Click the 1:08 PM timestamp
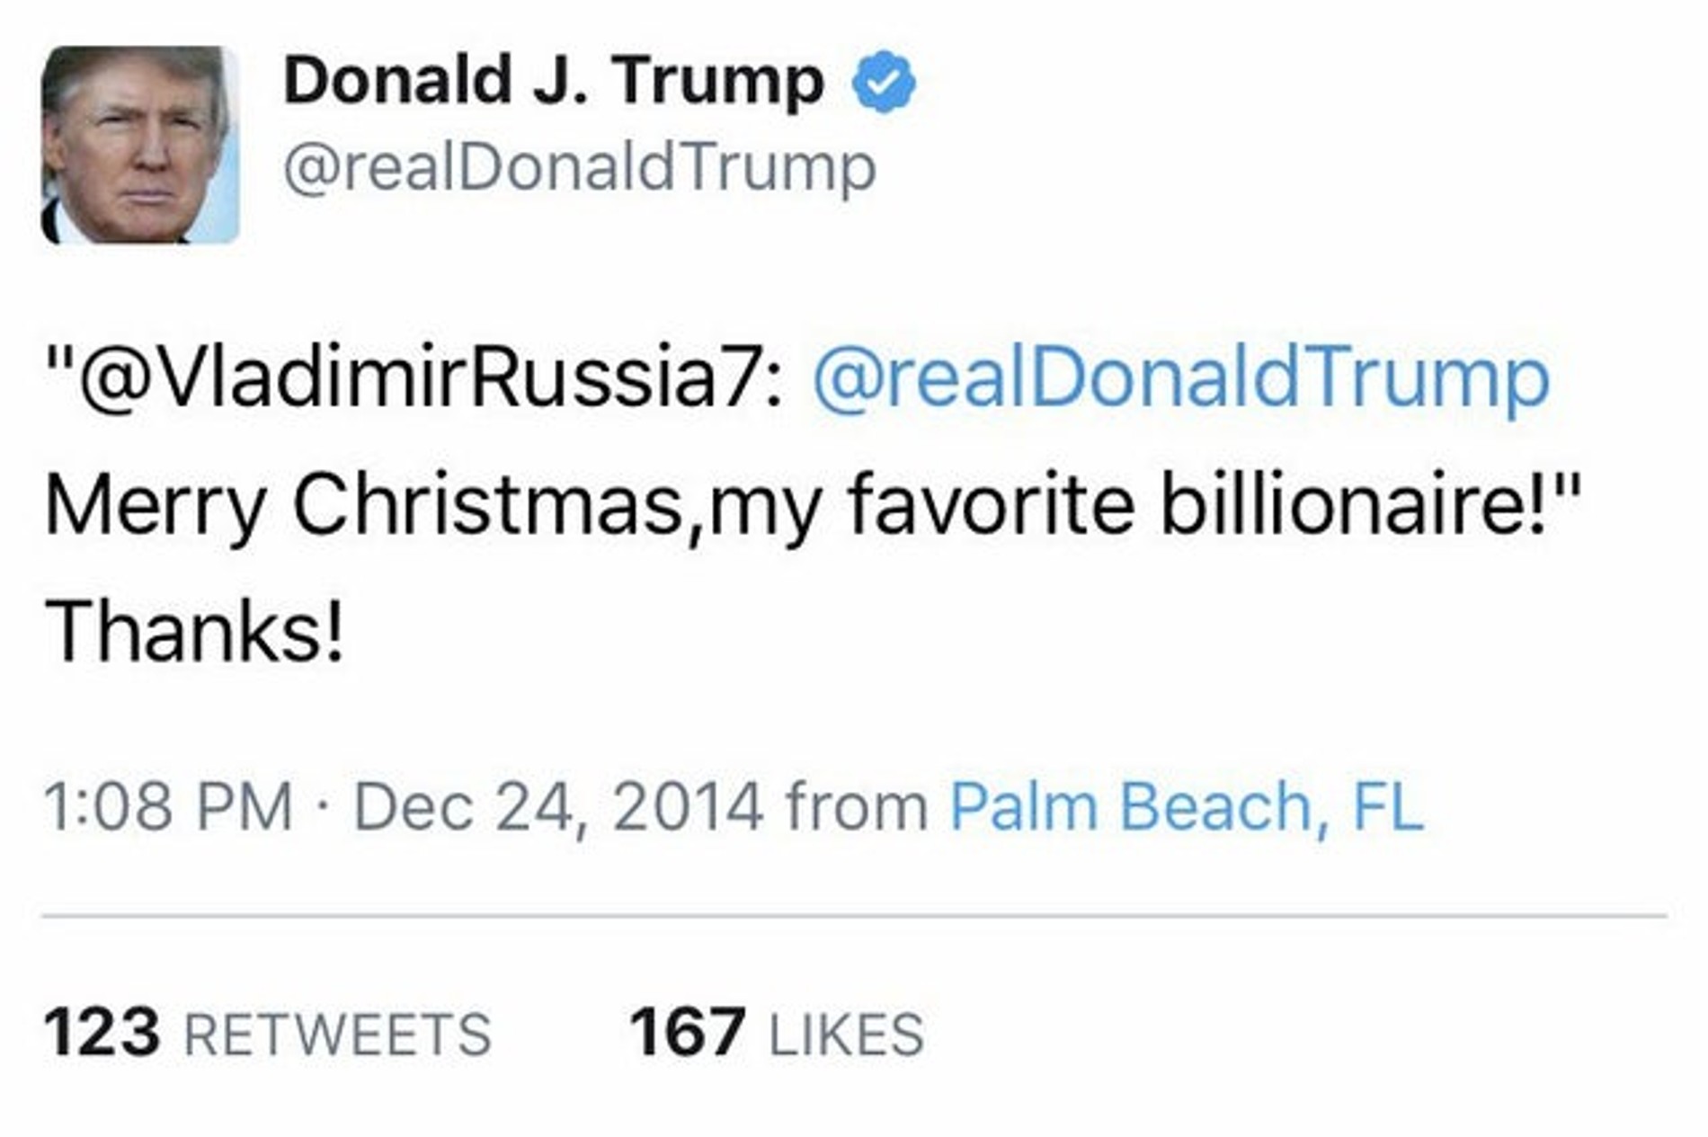 (x=168, y=806)
